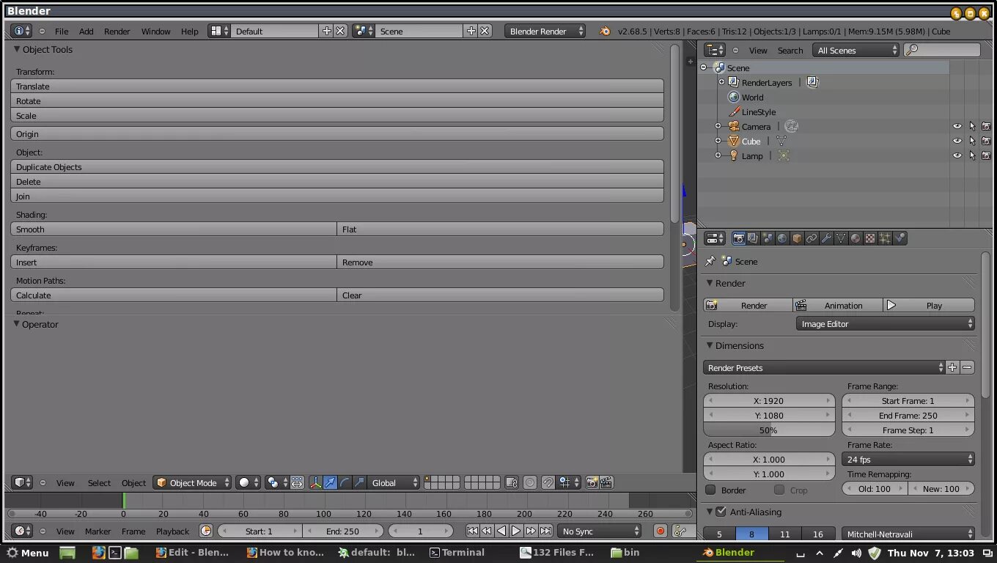Open the Texture checkerboard tab

870,238
